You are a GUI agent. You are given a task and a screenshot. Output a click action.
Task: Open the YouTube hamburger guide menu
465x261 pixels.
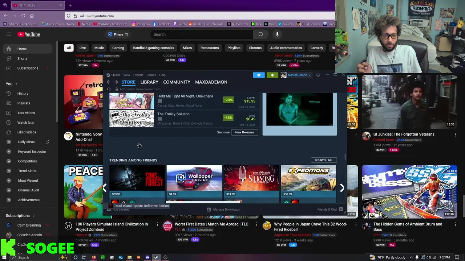point(9,34)
